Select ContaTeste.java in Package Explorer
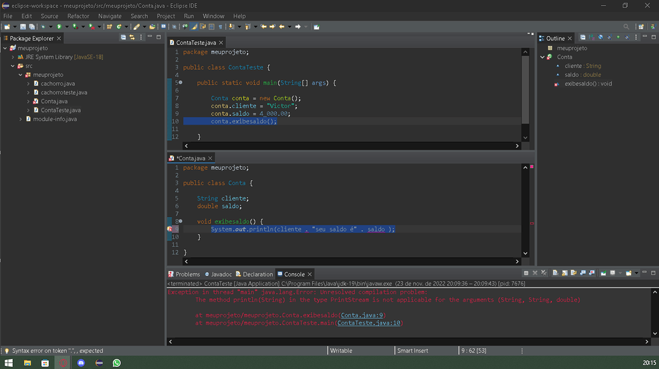The height and width of the screenshot is (369, 659). pos(60,110)
